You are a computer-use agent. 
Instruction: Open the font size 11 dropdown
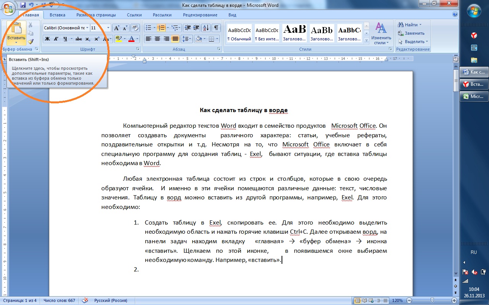click(108, 28)
